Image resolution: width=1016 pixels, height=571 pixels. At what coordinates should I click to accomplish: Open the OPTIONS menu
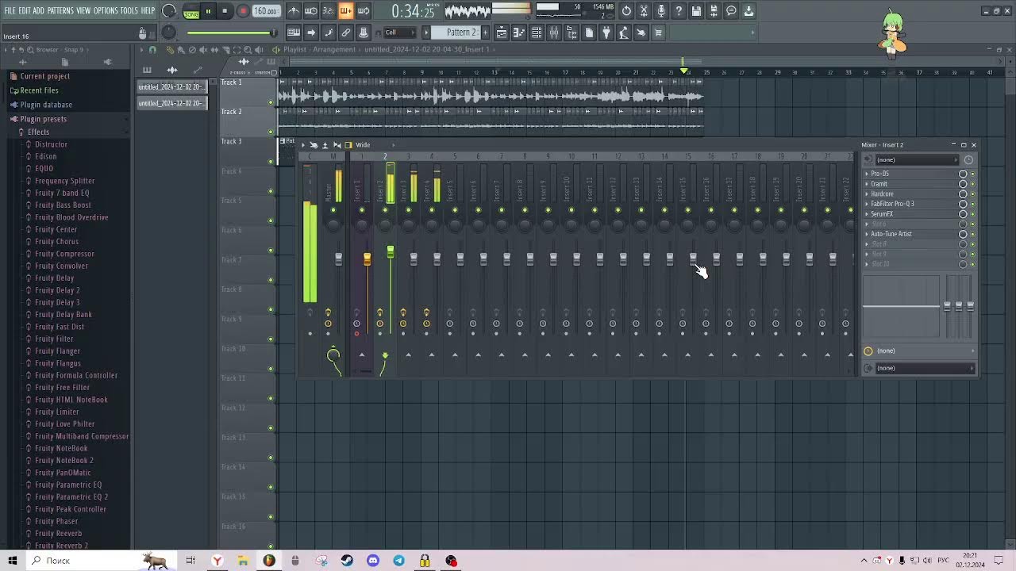pos(106,10)
